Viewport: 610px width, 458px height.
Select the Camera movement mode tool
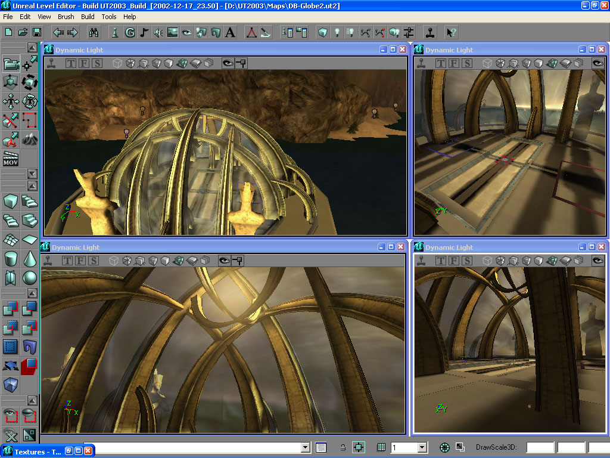[x=10, y=63]
